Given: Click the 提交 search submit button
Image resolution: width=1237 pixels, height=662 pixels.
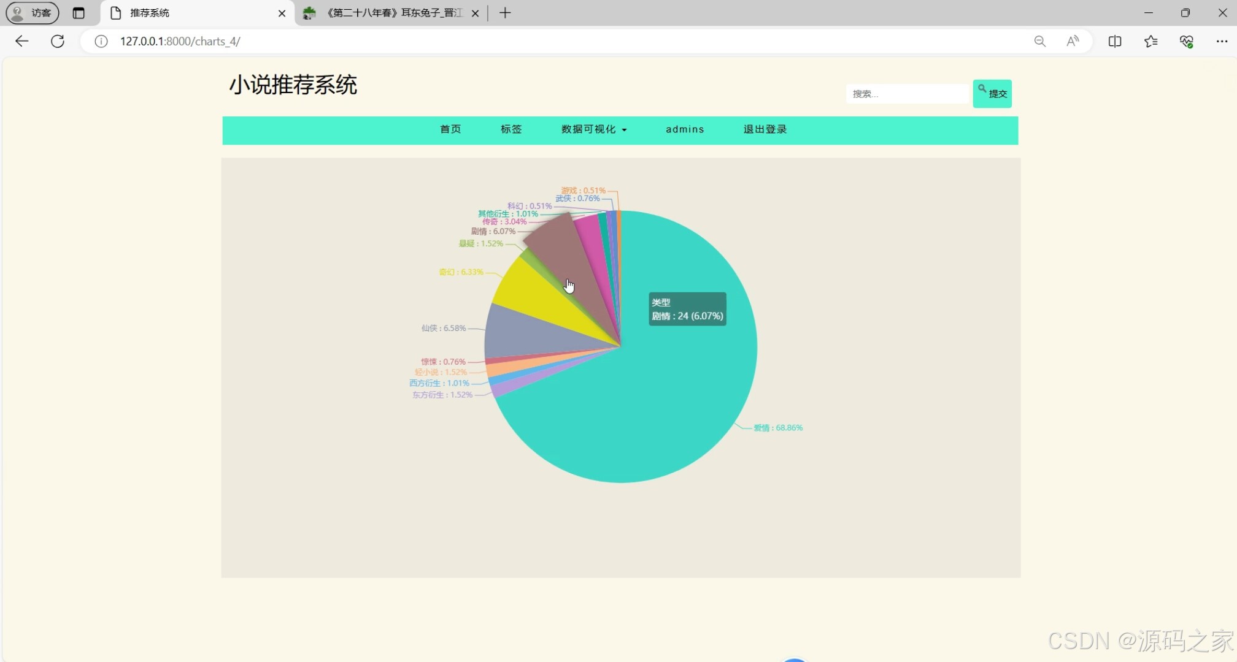Looking at the screenshot, I should 992,93.
